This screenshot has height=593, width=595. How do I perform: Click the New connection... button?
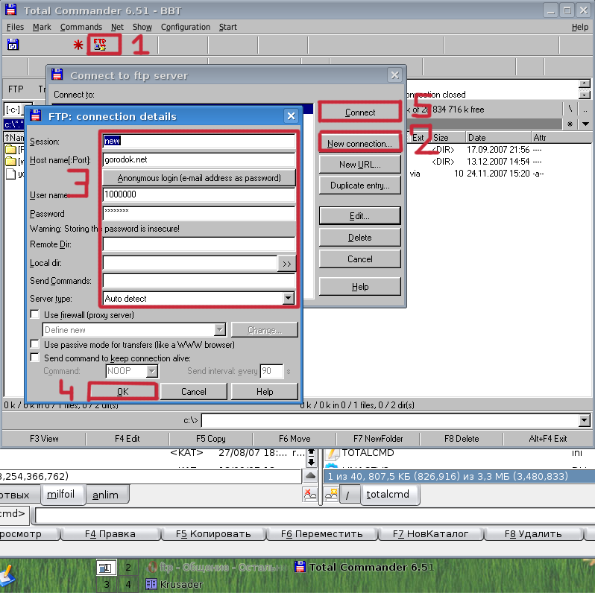359,144
